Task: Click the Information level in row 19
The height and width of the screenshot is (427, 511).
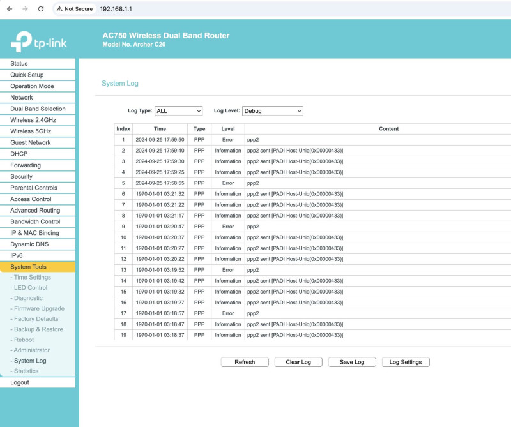Action: (228, 335)
